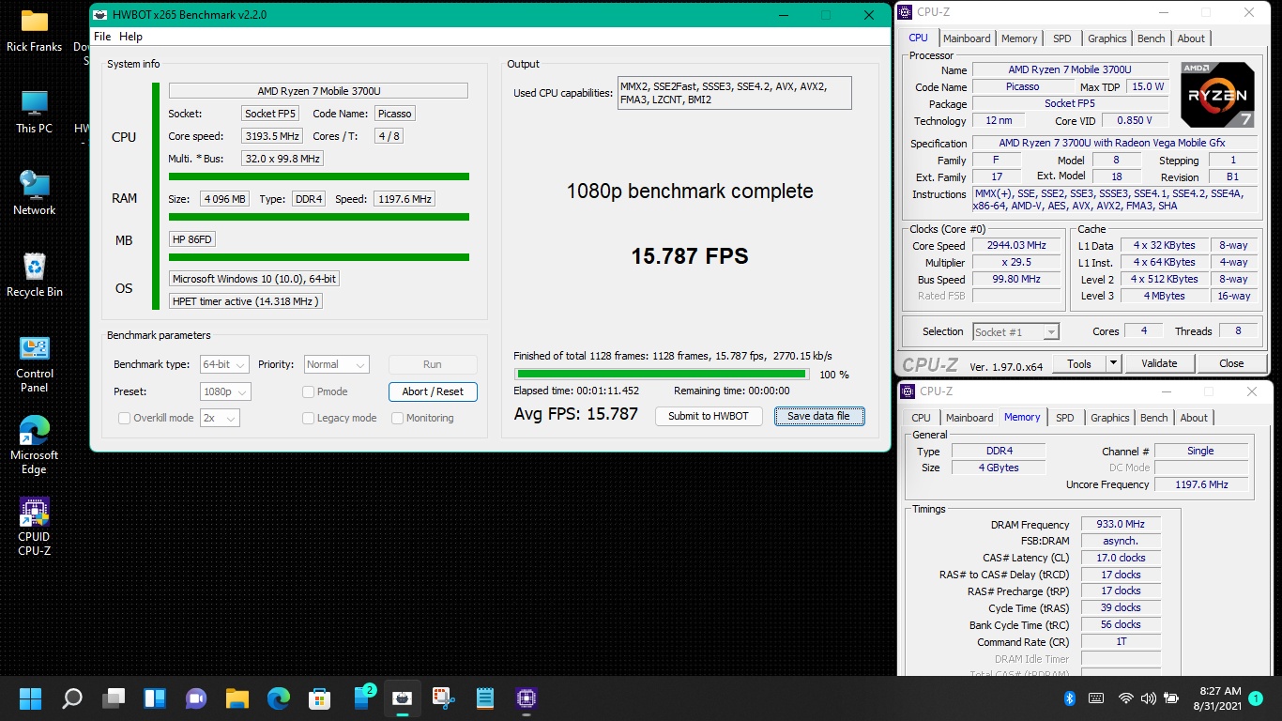The width and height of the screenshot is (1282, 721).
Task: Open the Widgets panel
Action: [x=155, y=698]
